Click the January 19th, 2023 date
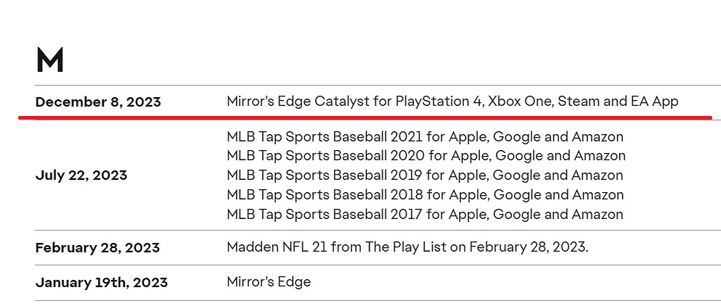The width and height of the screenshot is (721, 306). click(101, 282)
